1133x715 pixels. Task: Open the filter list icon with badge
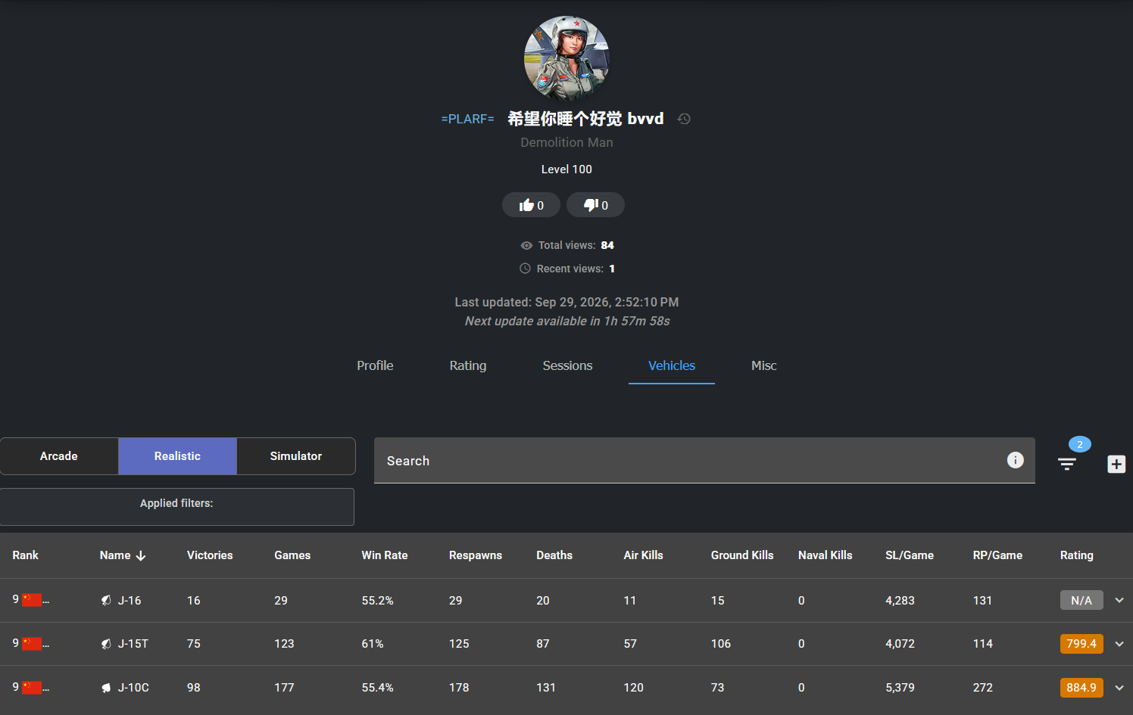click(1067, 464)
